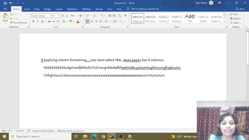Viewport: 249px width, 140px height.
Task: Open Google Chrome from taskbar
Action: click(x=103, y=136)
